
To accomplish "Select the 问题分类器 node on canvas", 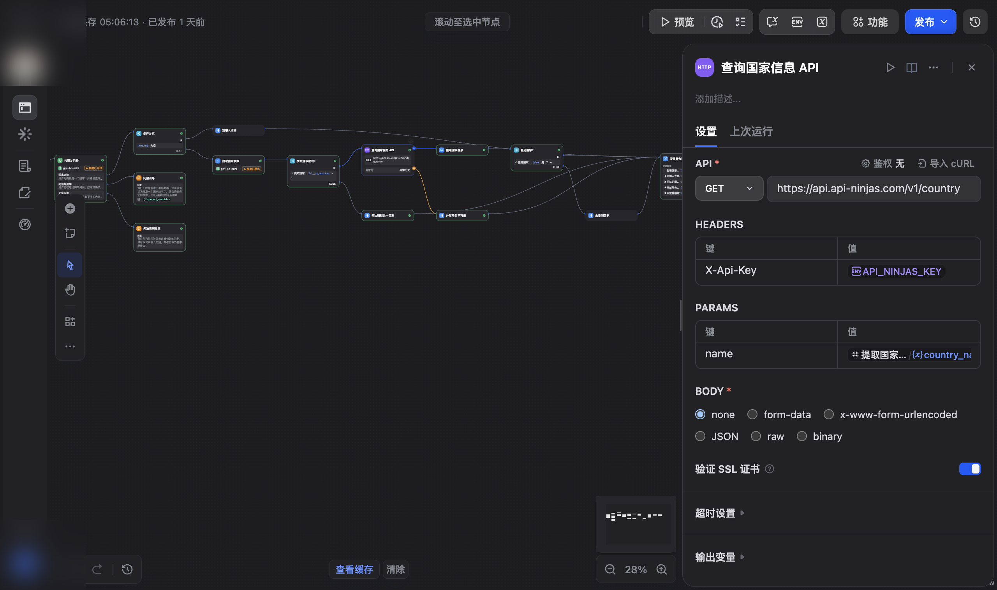I will point(81,178).
